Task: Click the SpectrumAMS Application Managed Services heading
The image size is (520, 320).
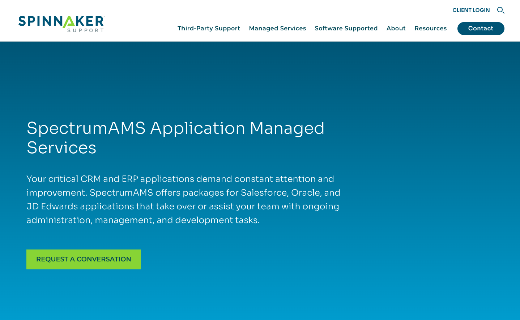Action: click(176, 138)
